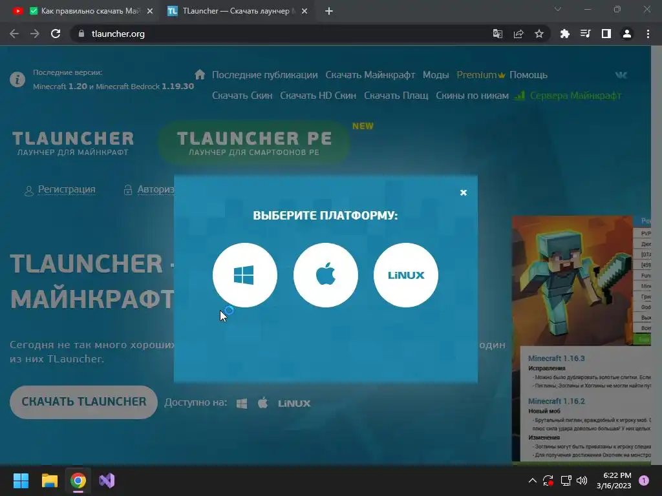Click the address bar URL
The height and width of the screenshot is (496, 662).
click(118, 34)
